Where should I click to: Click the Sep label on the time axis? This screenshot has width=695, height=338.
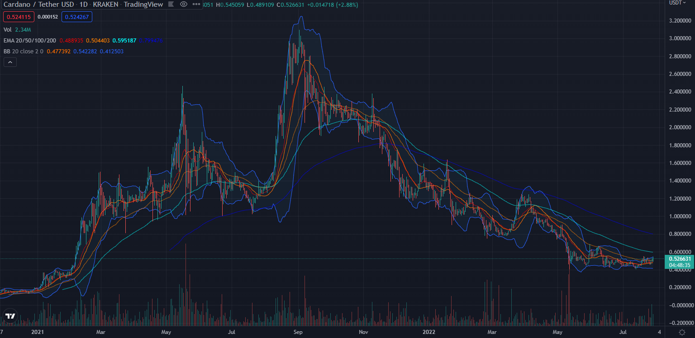[x=298, y=332]
